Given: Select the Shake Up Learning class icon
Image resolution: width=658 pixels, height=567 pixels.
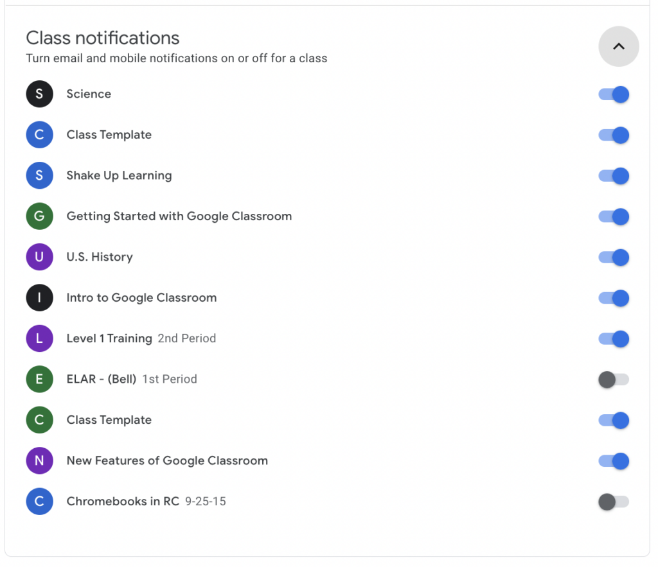Looking at the screenshot, I should coord(39,175).
